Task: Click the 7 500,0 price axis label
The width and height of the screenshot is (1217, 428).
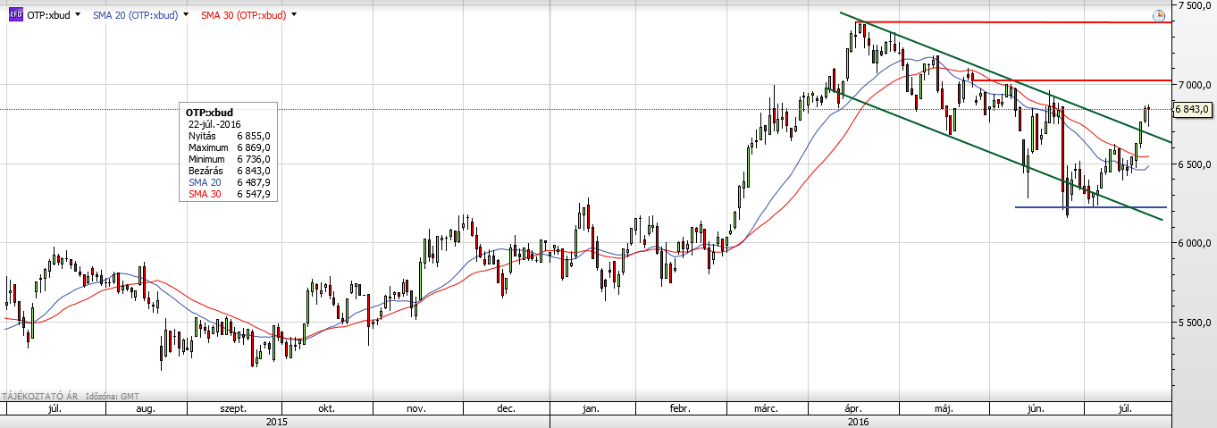Action: pos(1196,5)
